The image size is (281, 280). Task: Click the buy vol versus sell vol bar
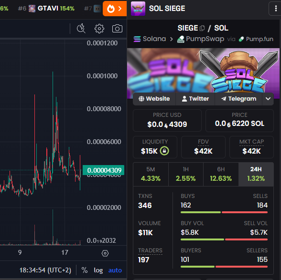[224, 239]
